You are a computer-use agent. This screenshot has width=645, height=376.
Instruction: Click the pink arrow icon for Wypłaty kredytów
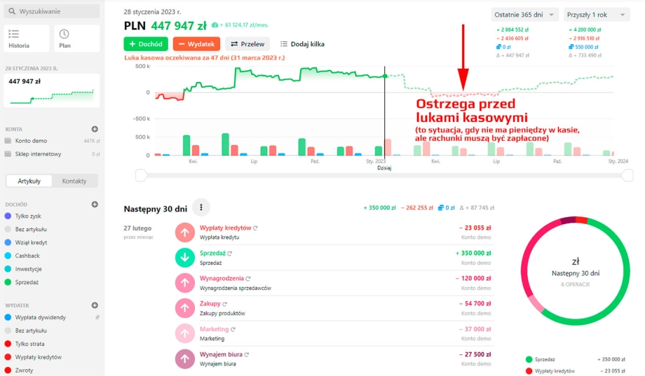185,232
